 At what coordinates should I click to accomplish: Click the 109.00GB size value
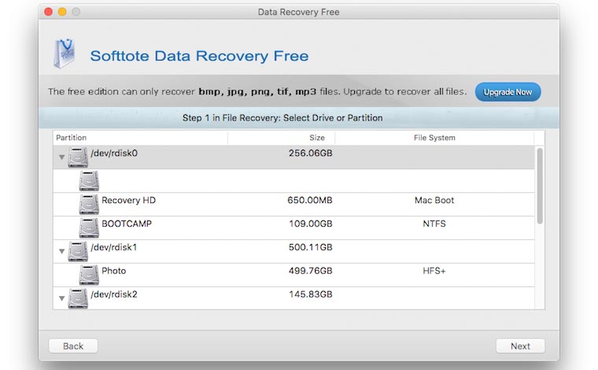click(x=311, y=224)
